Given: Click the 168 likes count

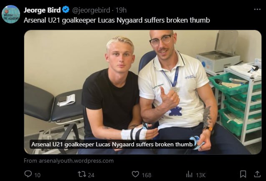Looking at the screenshot, I should 147,175.
